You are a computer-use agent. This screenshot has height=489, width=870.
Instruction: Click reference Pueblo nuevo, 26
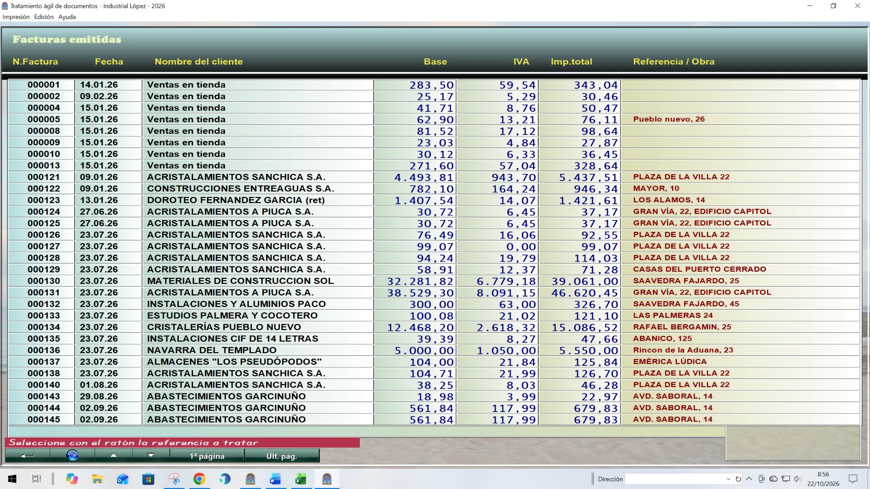(x=669, y=119)
